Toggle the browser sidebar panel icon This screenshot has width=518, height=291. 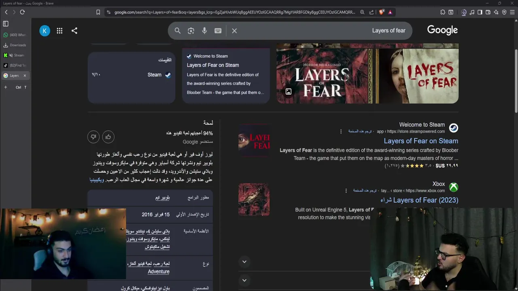pos(480,12)
